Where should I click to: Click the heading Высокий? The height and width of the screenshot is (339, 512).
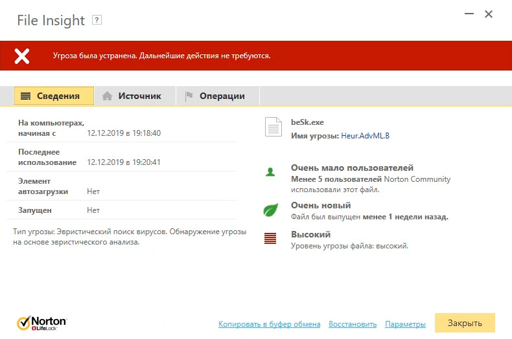click(310, 234)
